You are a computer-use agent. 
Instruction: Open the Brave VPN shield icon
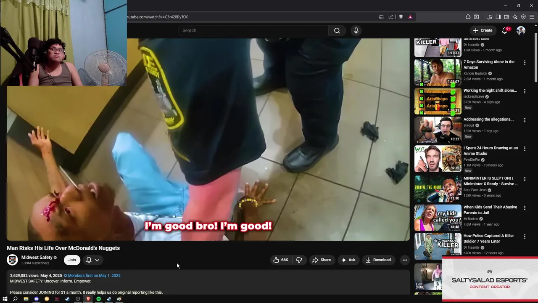point(523,17)
